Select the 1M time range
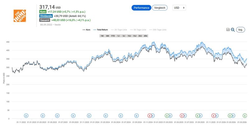Image resolution: width=249 pixels, height=125 pixels. click(x=102, y=36)
